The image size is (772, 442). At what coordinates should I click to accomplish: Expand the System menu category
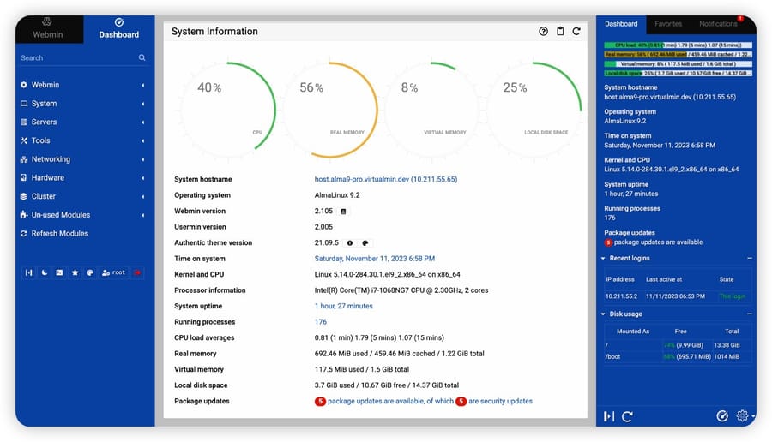tap(83, 104)
